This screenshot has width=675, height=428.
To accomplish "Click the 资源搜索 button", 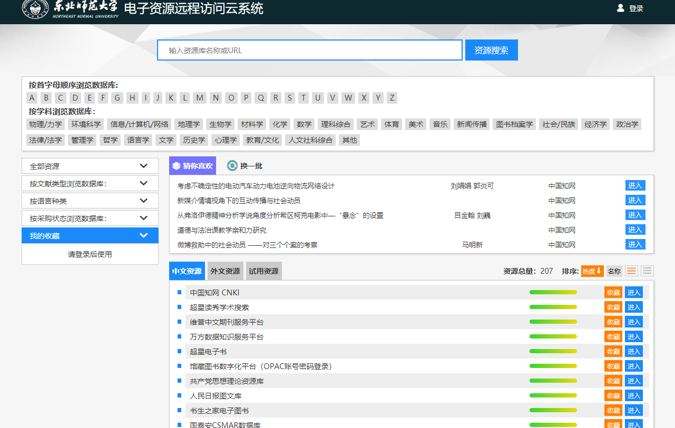I will (x=491, y=51).
